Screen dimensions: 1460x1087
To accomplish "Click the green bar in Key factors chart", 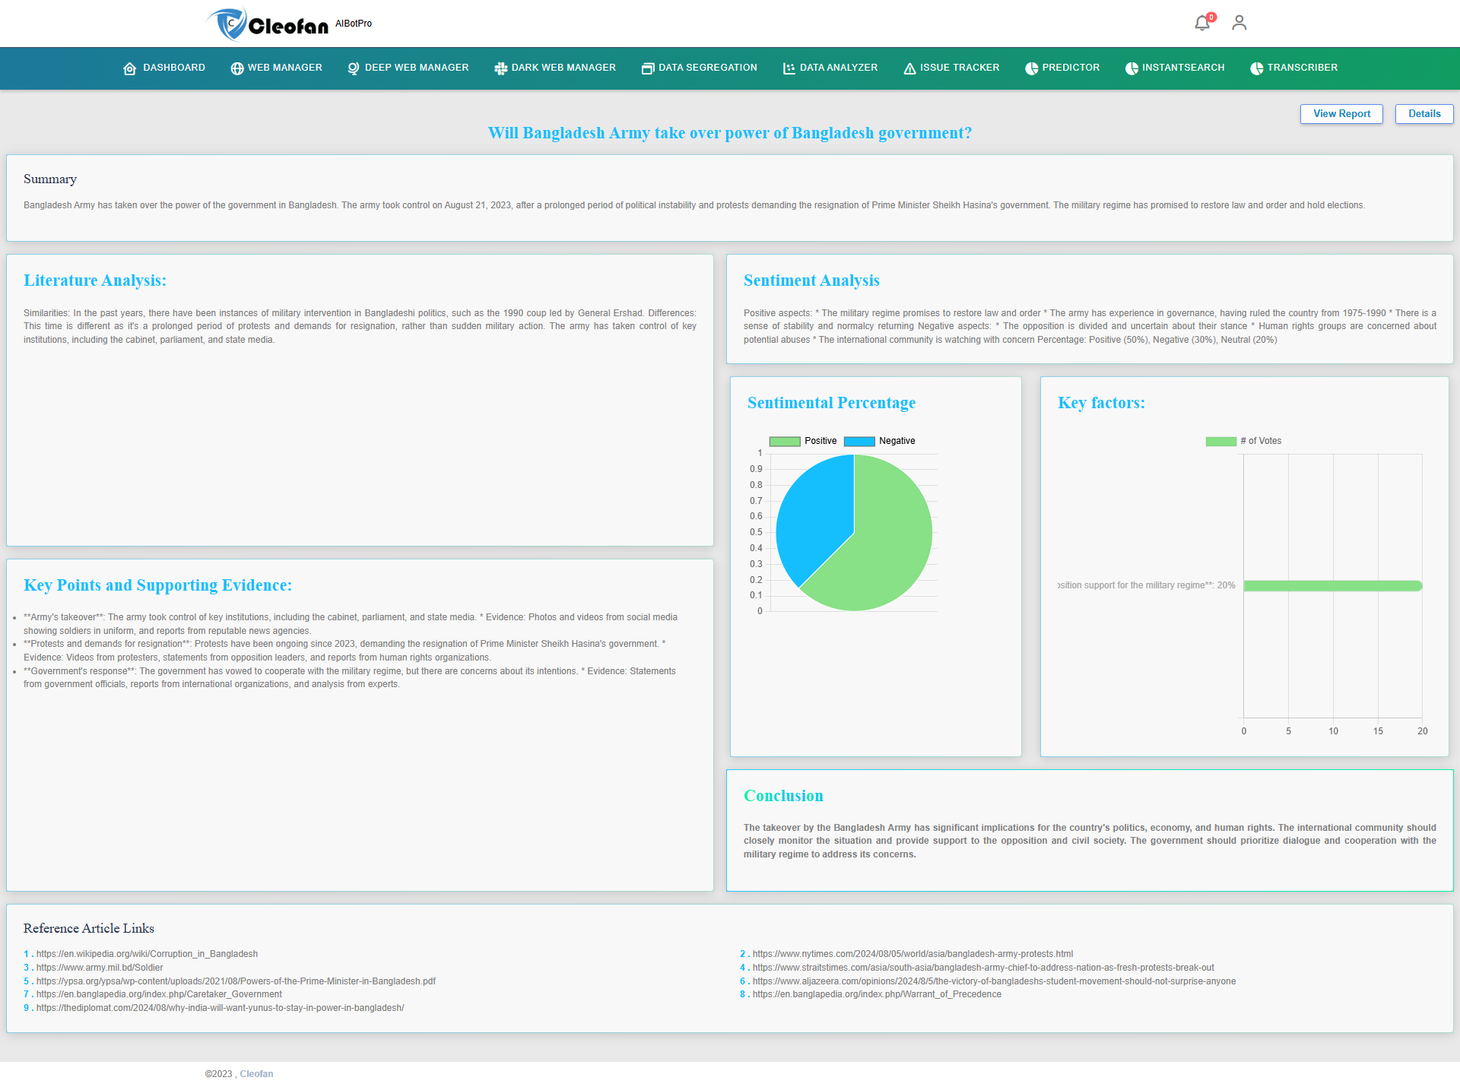I will 1332,585.
